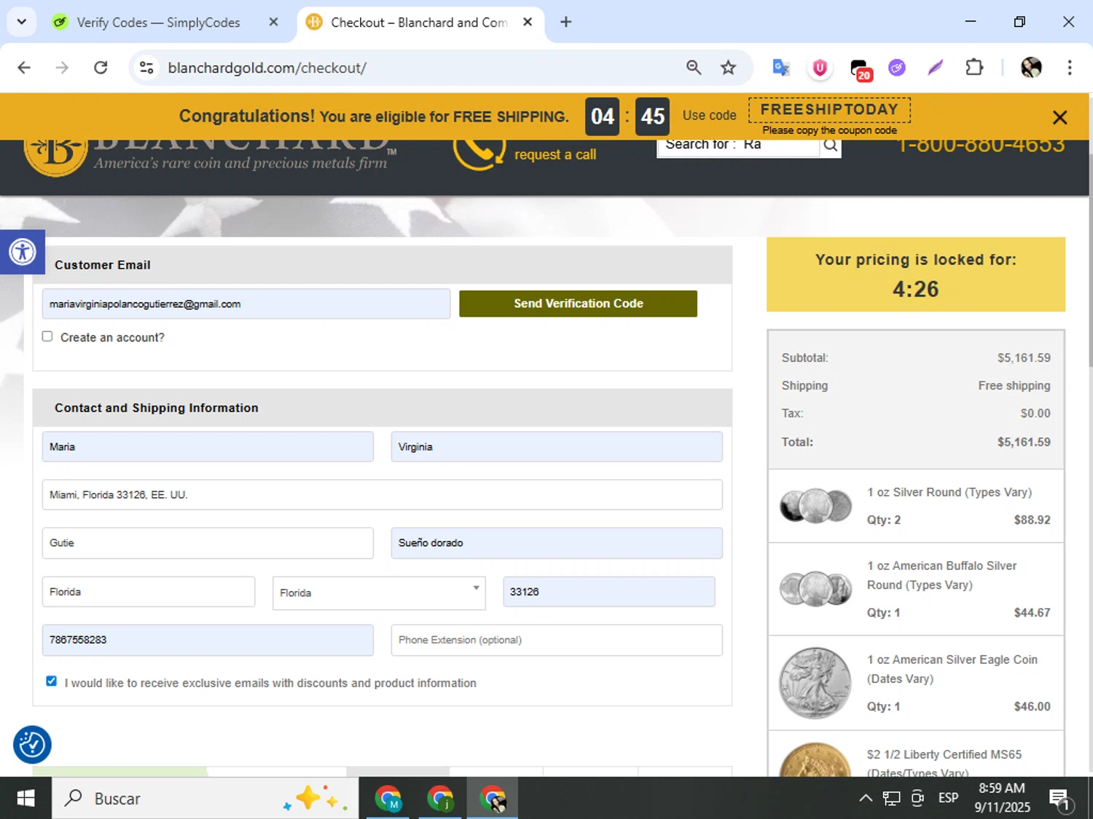
Task: Click American Buffalo Silver Round thumbnail
Action: tap(815, 589)
